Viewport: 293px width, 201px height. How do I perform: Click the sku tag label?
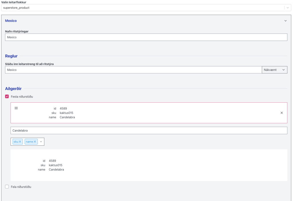click(16, 142)
